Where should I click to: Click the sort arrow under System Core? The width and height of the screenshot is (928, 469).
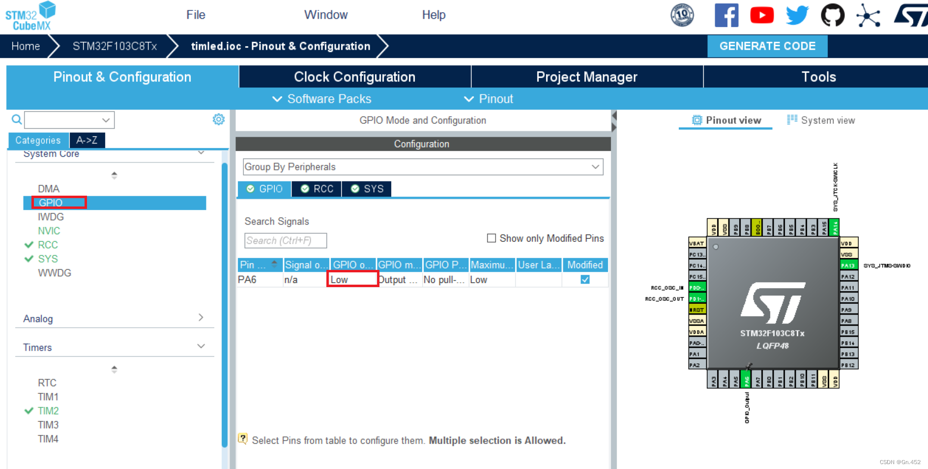point(114,175)
